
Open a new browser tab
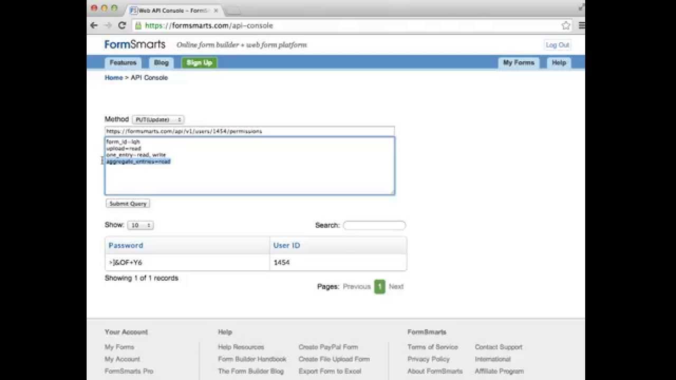coord(233,11)
